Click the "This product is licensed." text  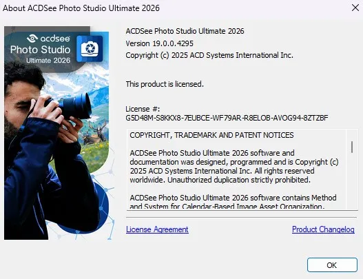[165, 84]
